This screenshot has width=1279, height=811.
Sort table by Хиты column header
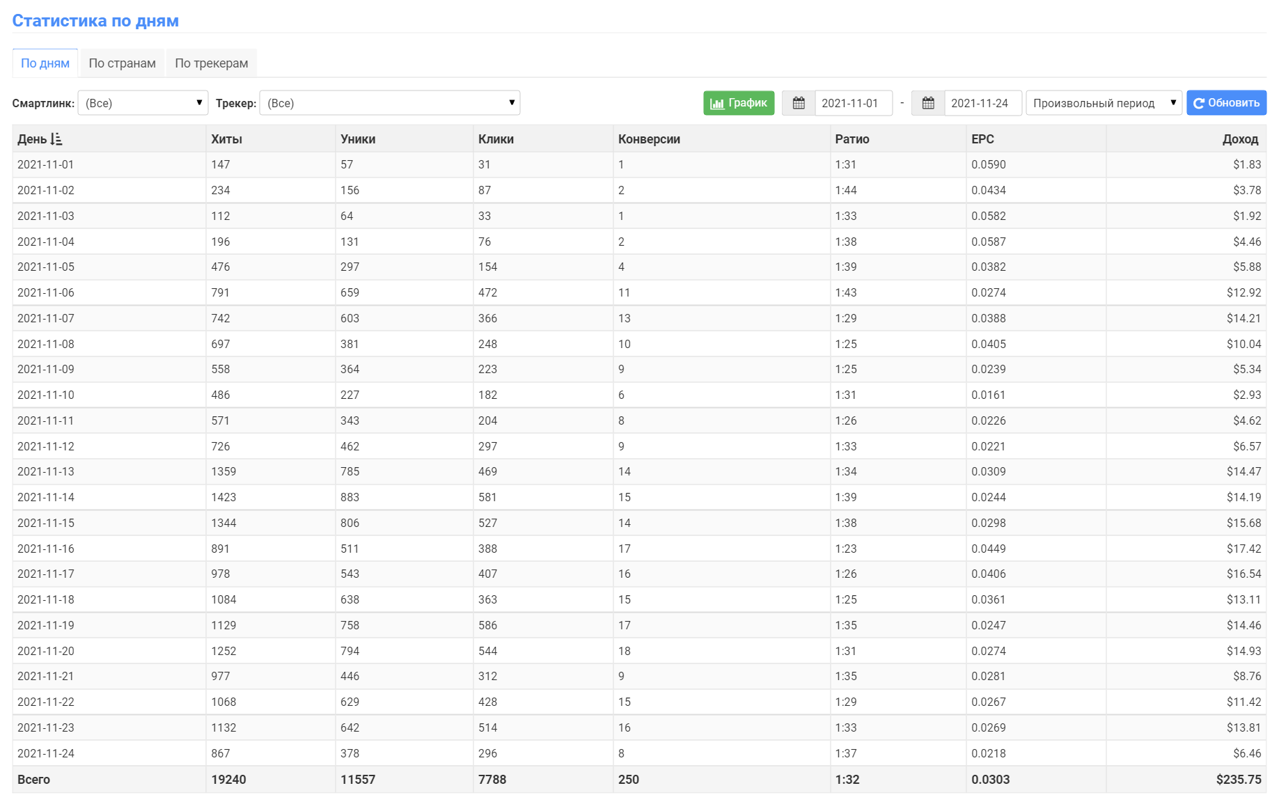(226, 139)
